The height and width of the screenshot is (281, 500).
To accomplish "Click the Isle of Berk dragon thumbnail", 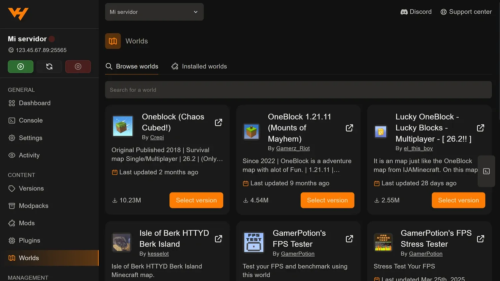I will 122,243.
